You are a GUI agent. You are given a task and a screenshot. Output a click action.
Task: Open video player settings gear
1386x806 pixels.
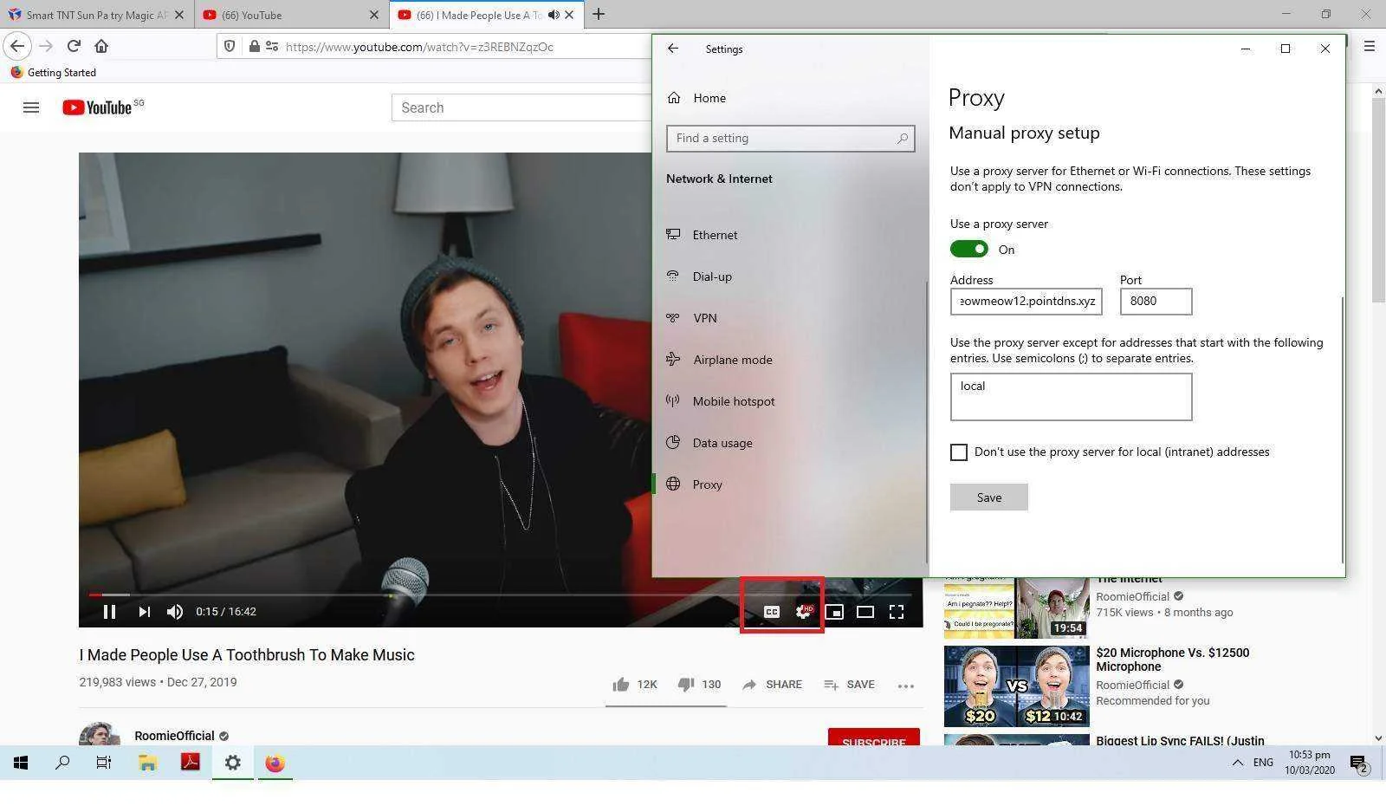click(x=804, y=612)
